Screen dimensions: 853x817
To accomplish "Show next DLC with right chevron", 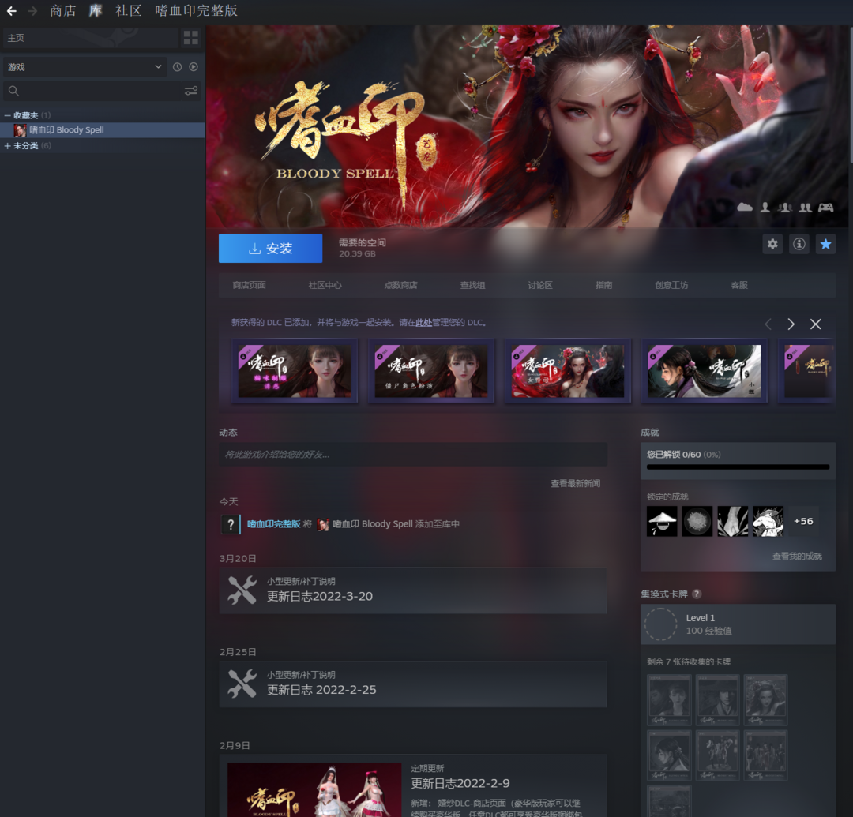I will [791, 324].
